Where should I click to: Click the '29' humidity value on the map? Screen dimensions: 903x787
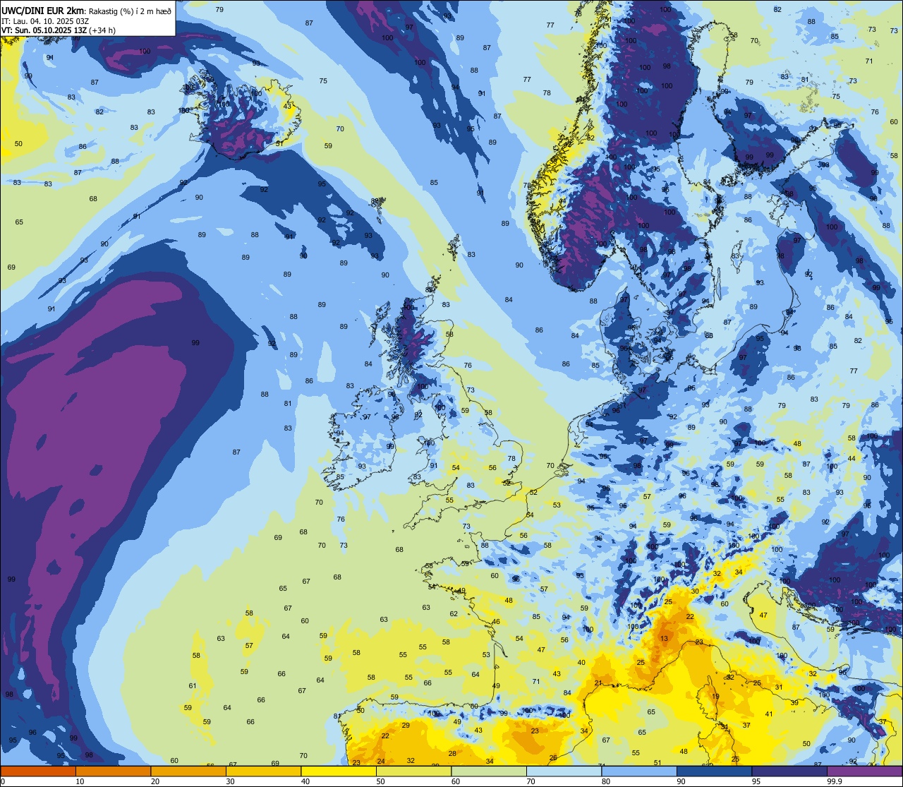pyautogui.click(x=406, y=725)
